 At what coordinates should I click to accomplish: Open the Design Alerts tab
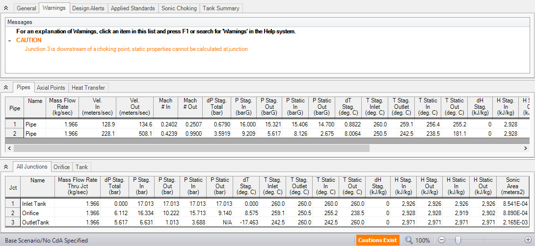pyautogui.click(x=88, y=8)
